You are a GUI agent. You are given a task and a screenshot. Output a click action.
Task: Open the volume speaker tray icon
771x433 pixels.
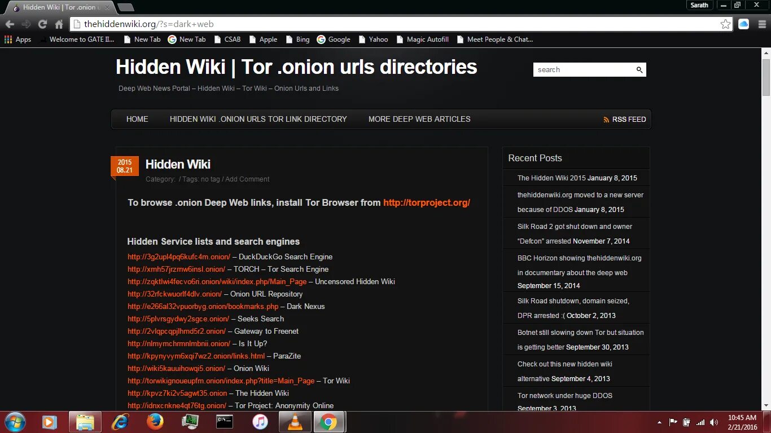coord(714,422)
